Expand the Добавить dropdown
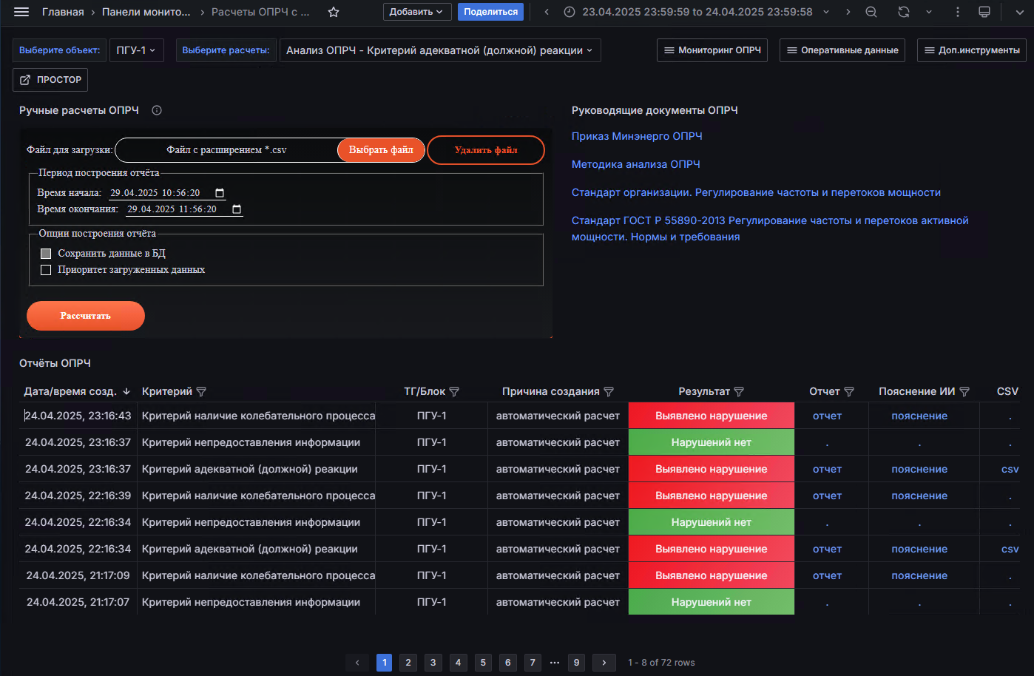This screenshot has width=1034, height=676. (416, 12)
